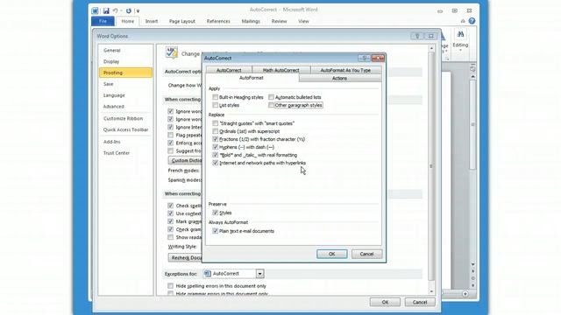
Task: Click the Editing binoculars icon in ribbon
Action: point(460,34)
